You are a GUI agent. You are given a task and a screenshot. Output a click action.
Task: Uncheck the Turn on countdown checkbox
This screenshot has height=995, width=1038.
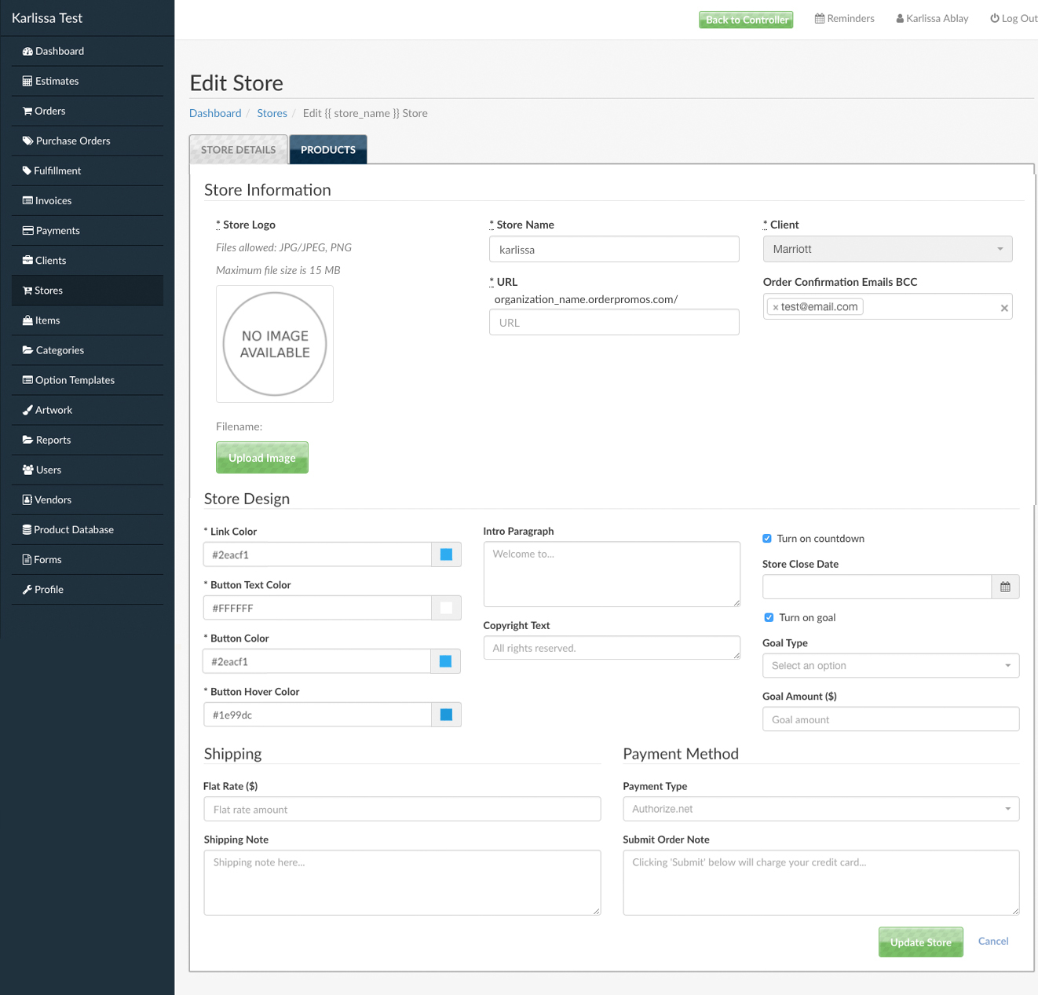coord(767,539)
